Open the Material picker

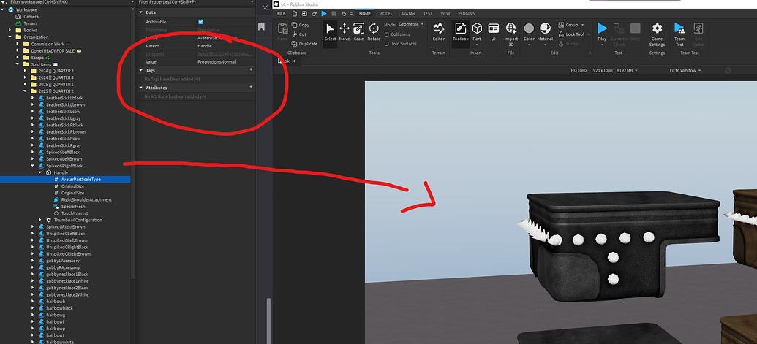click(x=545, y=32)
